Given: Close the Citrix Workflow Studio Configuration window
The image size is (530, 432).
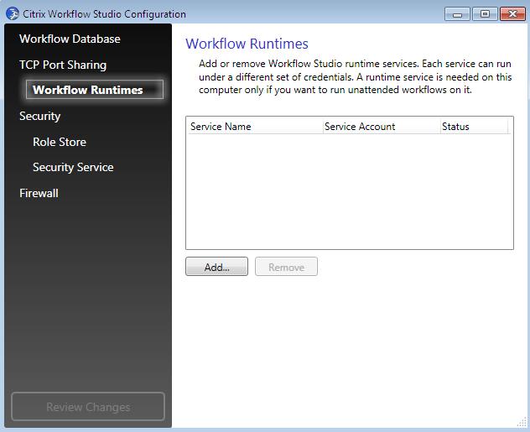Looking at the screenshot, I should pos(512,14).
